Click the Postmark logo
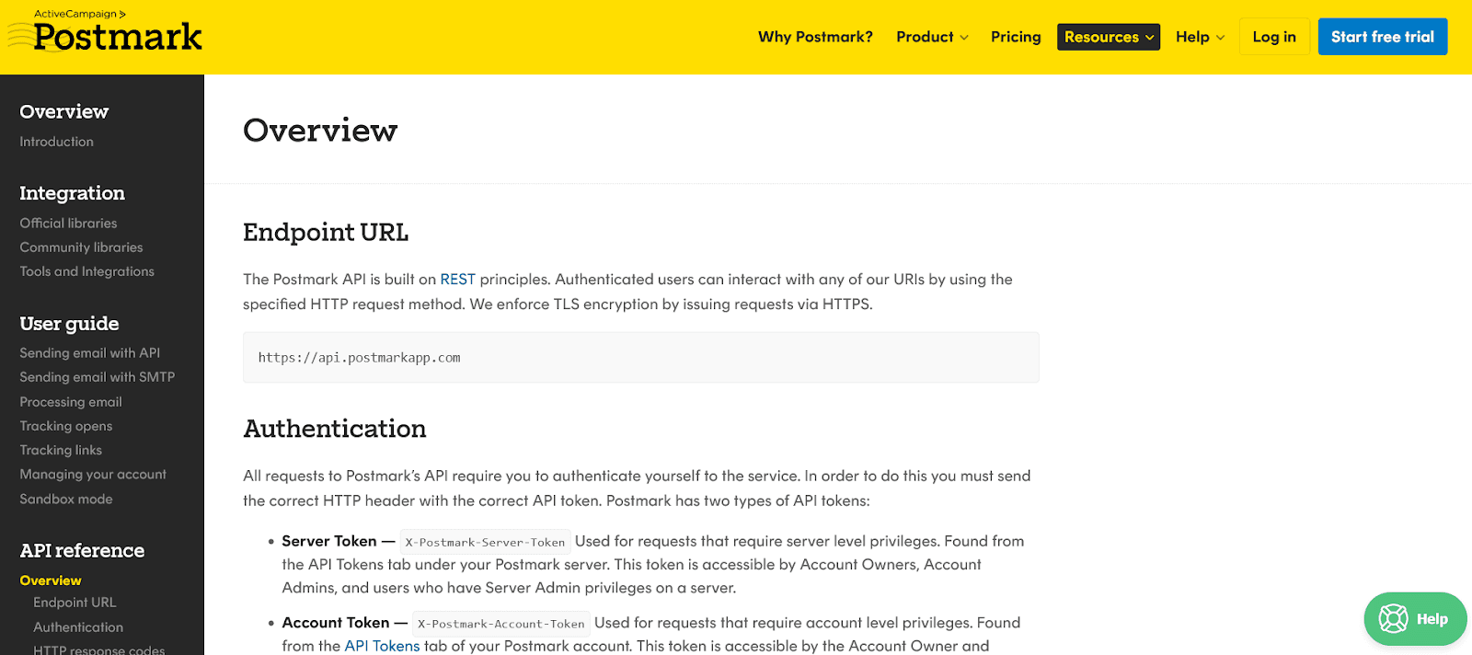 [x=117, y=38]
